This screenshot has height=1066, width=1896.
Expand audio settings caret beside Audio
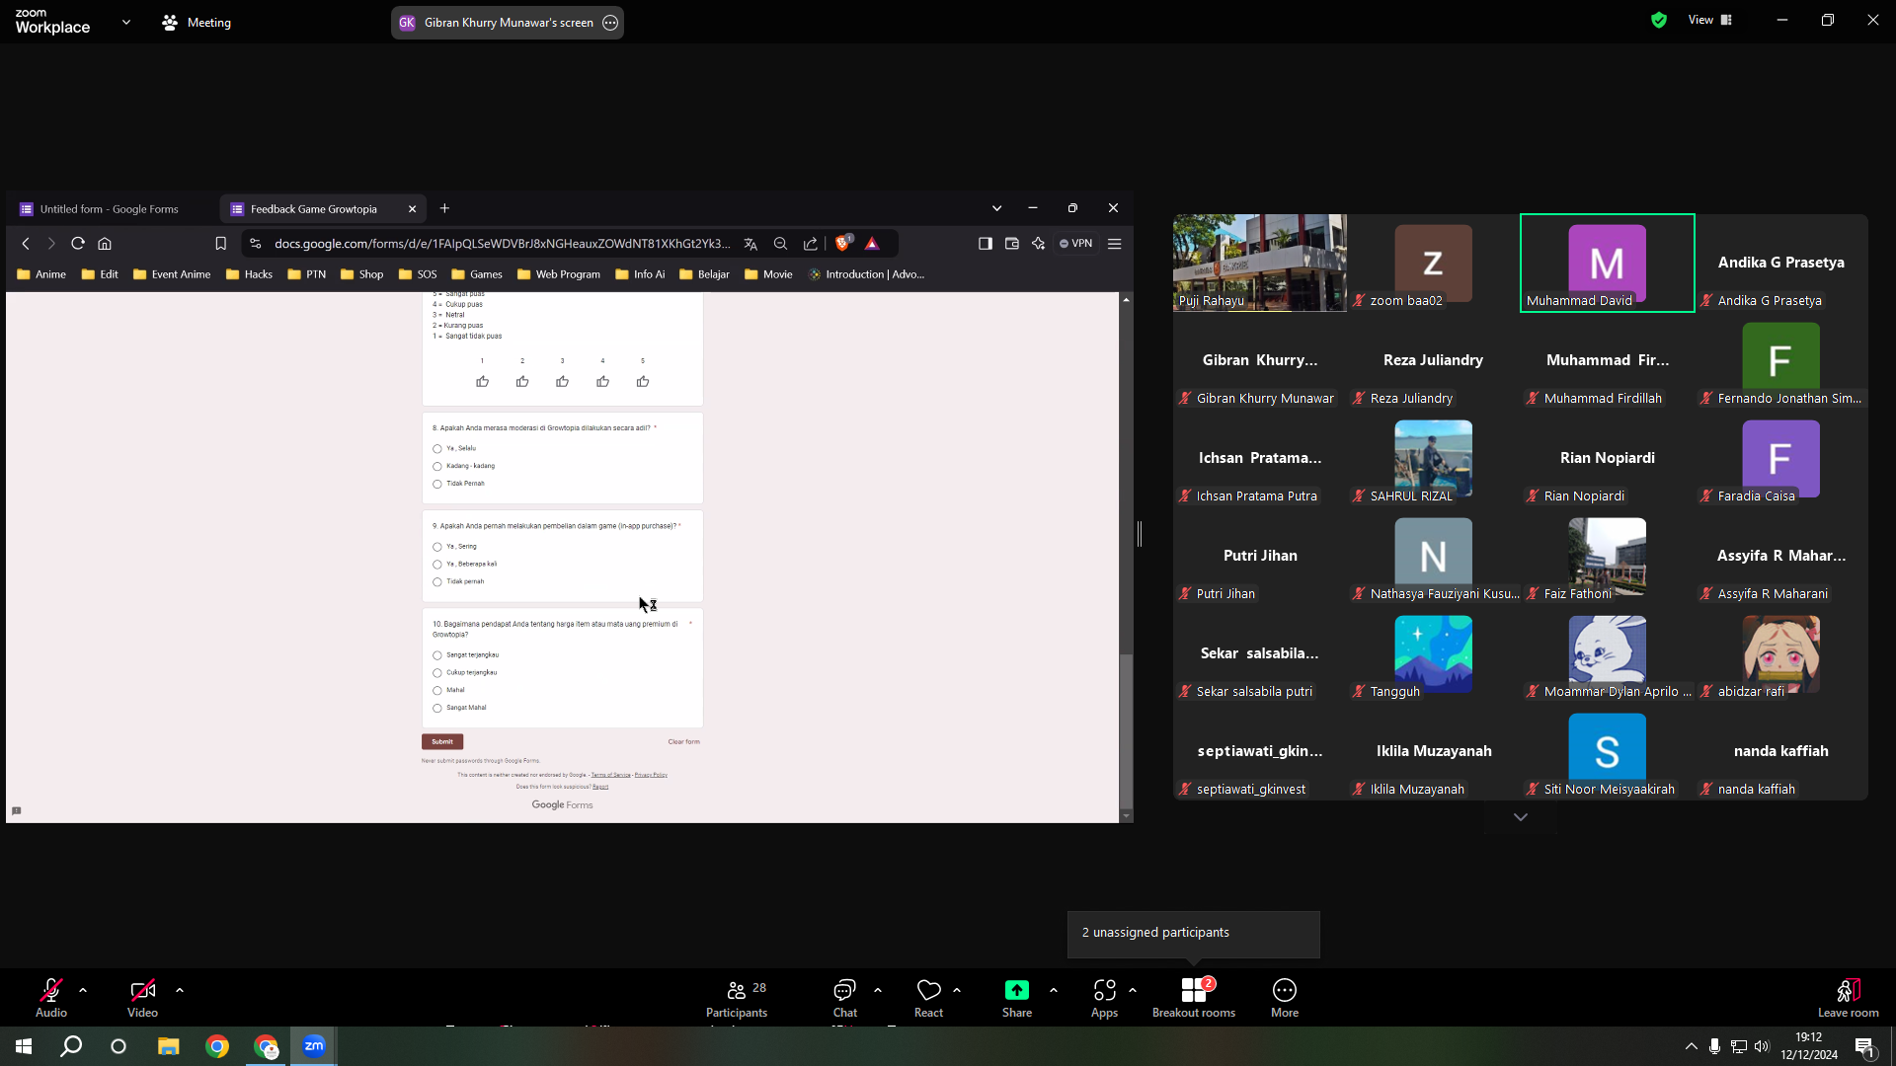click(x=83, y=990)
